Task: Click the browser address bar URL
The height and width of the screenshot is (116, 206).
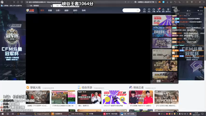Action: [54, 2]
